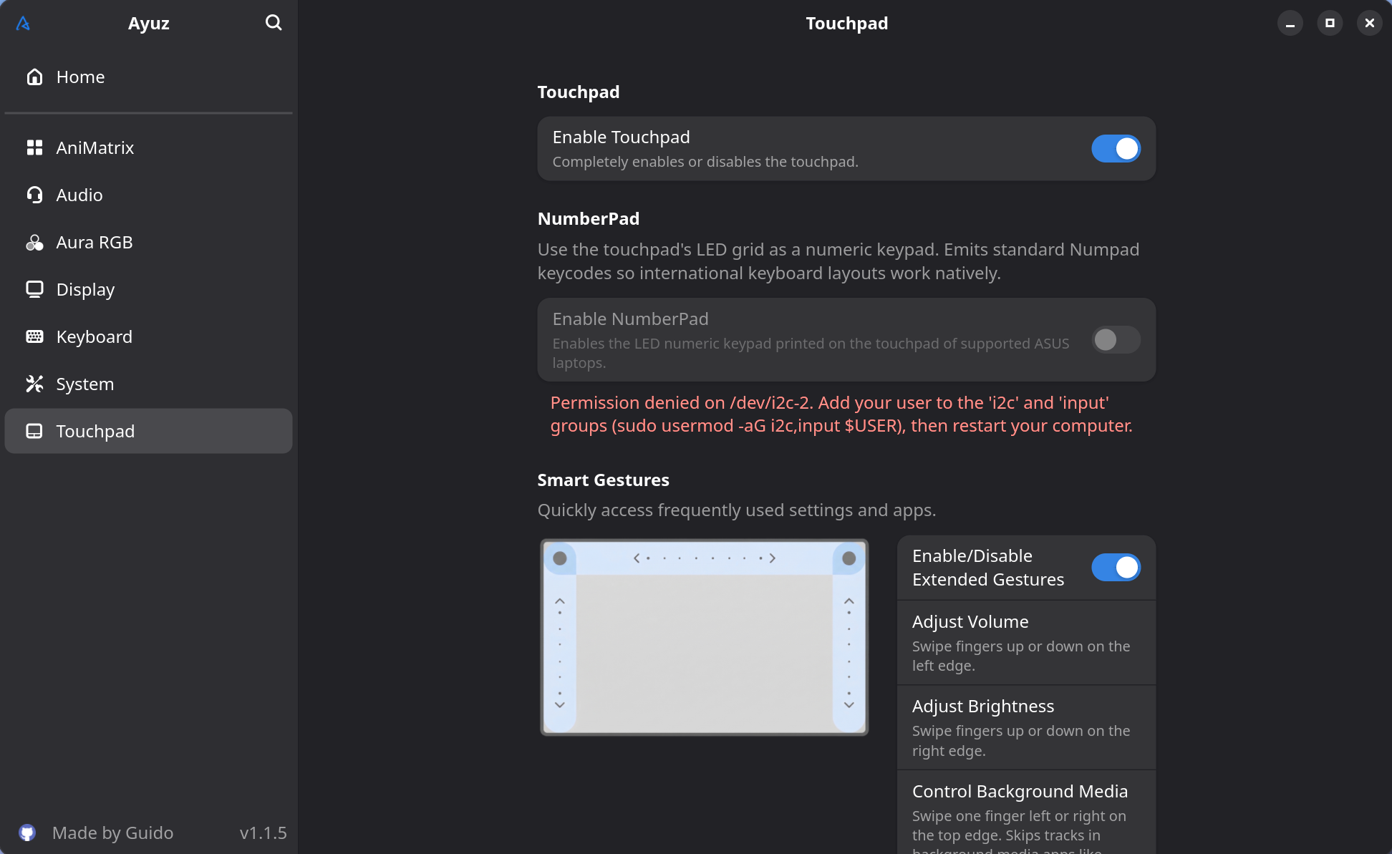Click the v1.1.5 version label

pyautogui.click(x=263, y=833)
